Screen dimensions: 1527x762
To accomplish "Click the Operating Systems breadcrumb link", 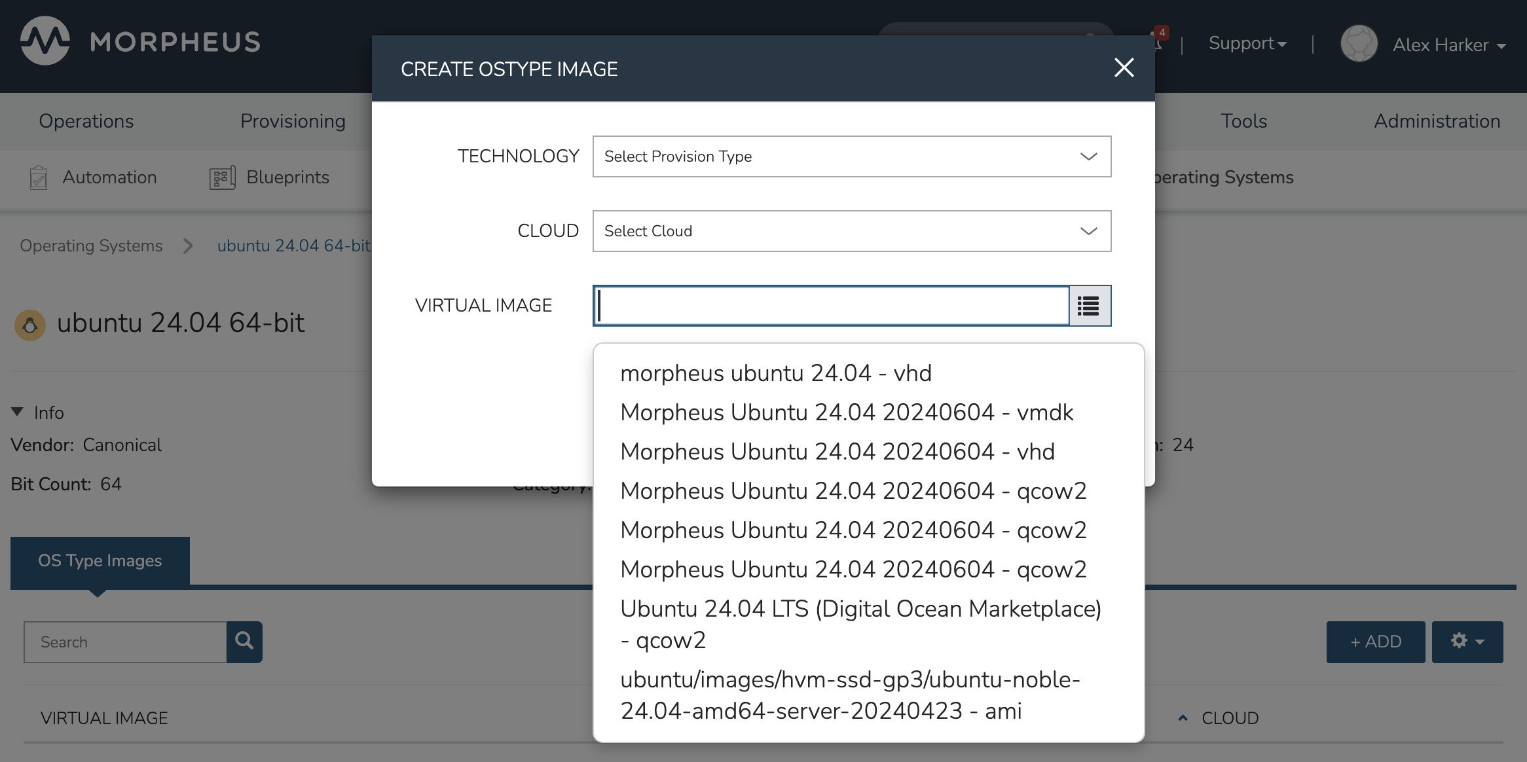I will (91, 245).
